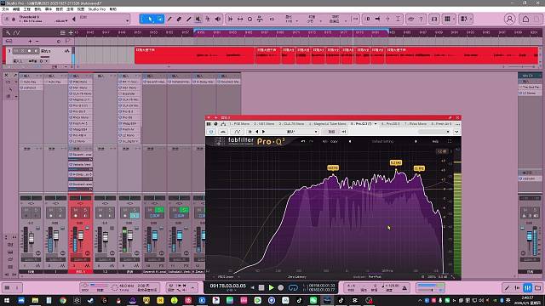Go to the Home start page icon

pyautogui.click(x=525, y=19)
